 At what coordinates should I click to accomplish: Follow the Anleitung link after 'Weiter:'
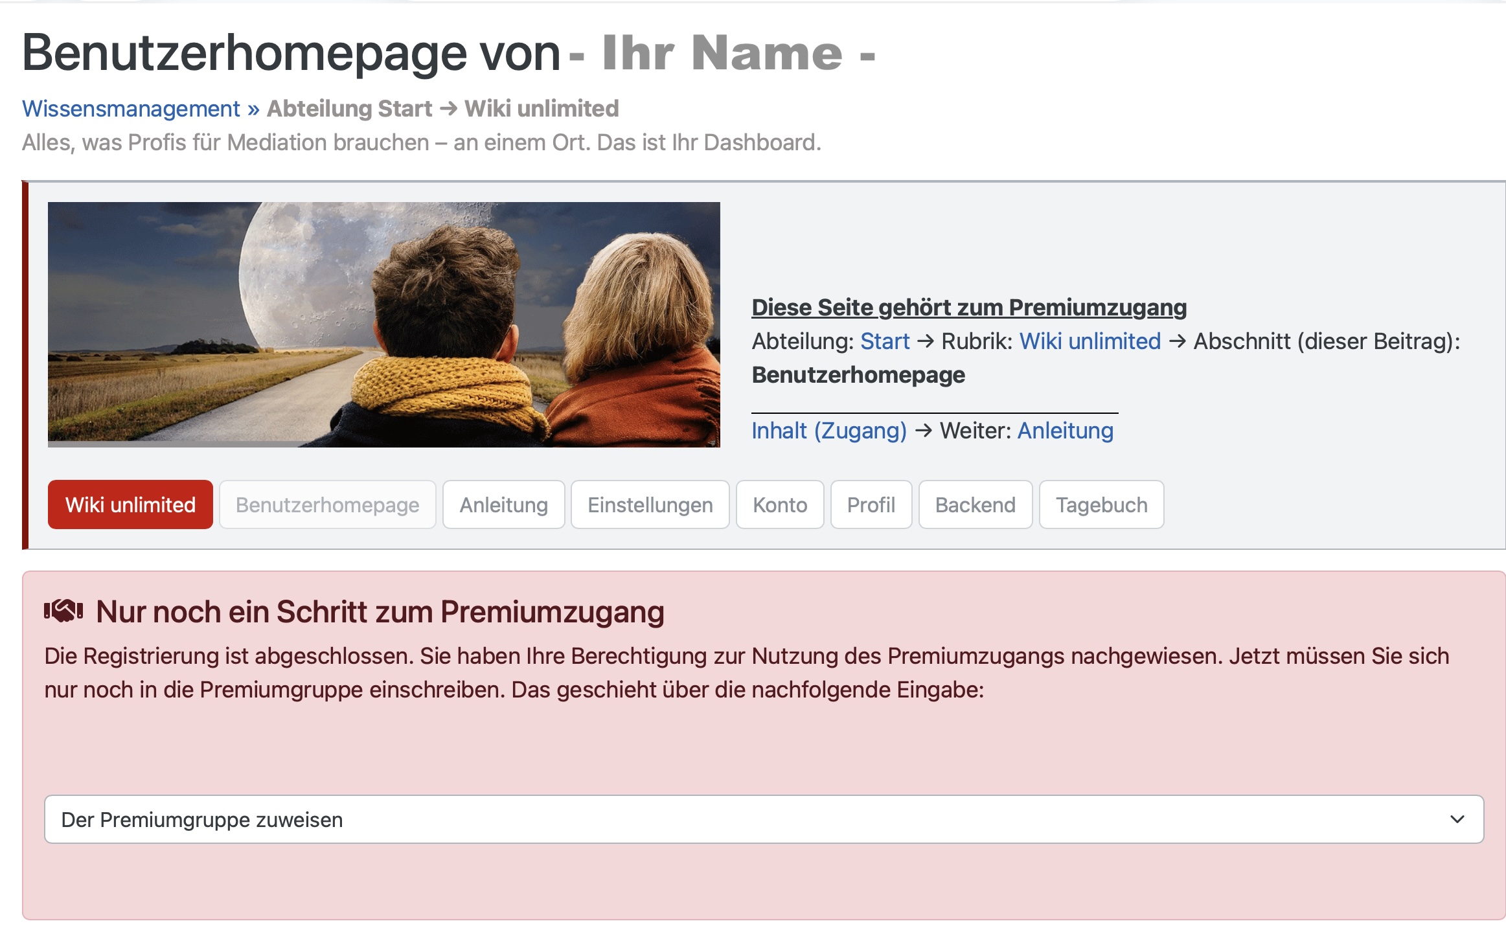pyautogui.click(x=1065, y=430)
